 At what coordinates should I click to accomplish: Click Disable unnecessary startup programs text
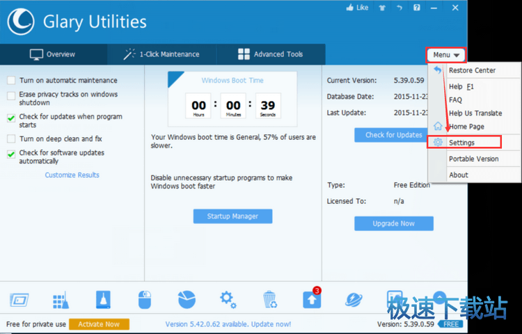click(x=221, y=182)
